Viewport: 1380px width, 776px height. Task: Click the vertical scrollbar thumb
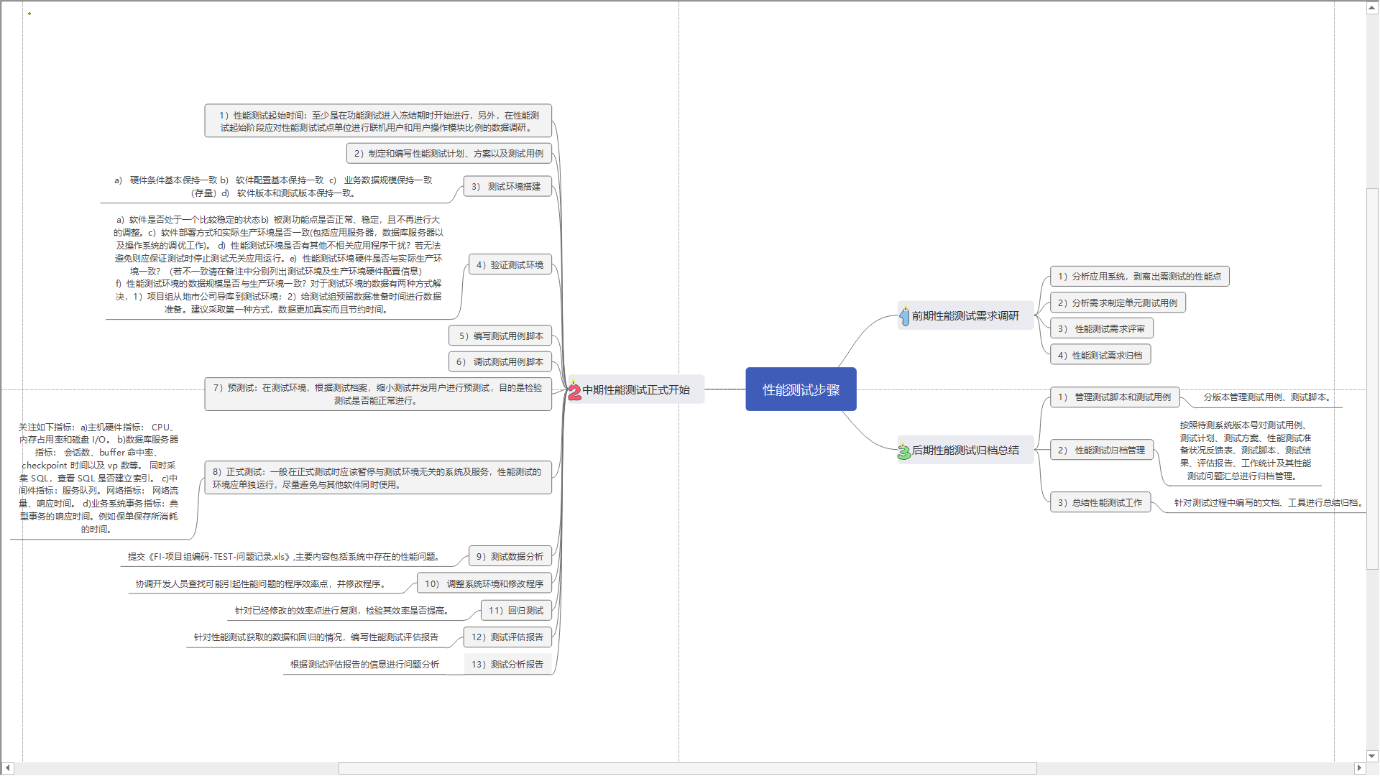coord(1372,379)
